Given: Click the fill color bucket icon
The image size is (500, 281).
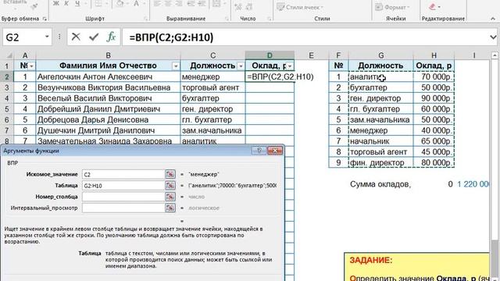Looking at the screenshot, I should coord(120,3).
